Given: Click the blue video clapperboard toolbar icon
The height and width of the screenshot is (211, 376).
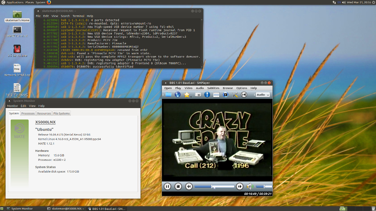Looking at the screenshot, I should pyautogui.click(x=225, y=95).
